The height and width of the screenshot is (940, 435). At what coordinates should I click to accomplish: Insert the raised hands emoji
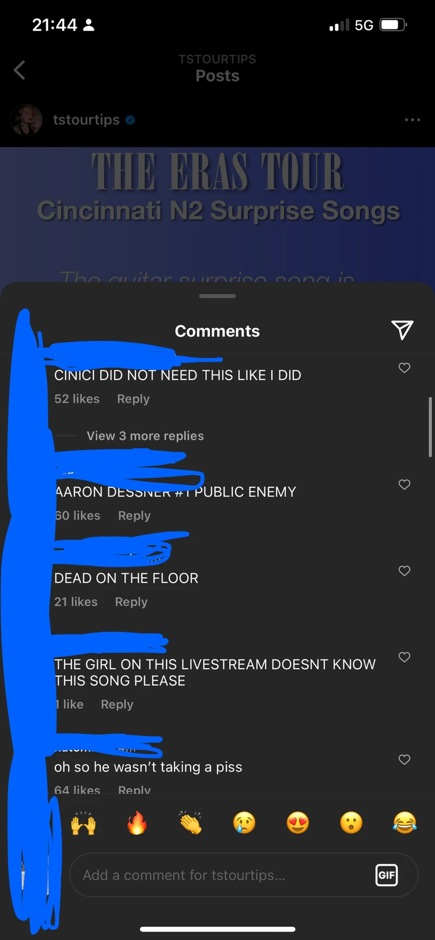click(83, 823)
